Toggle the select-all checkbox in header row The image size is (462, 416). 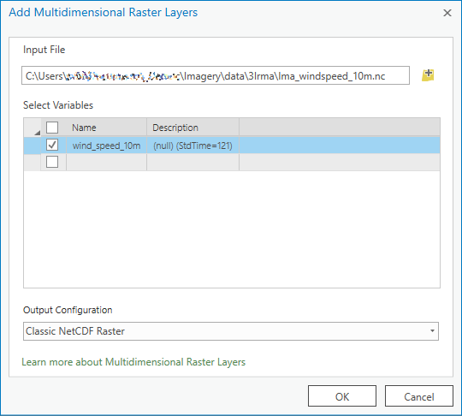tap(52, 128)
